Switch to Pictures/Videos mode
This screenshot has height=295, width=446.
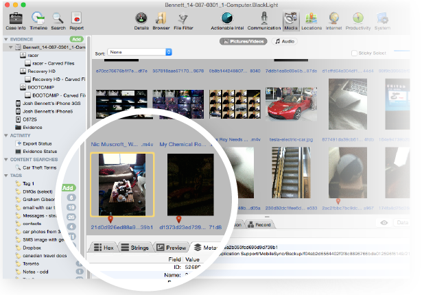pos(243,41)
